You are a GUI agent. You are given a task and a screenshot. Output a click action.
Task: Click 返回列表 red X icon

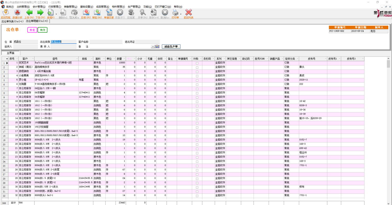188,14
